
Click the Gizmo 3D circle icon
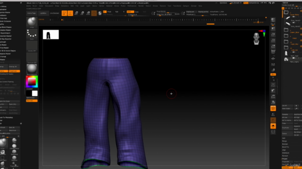coord(94,13)
